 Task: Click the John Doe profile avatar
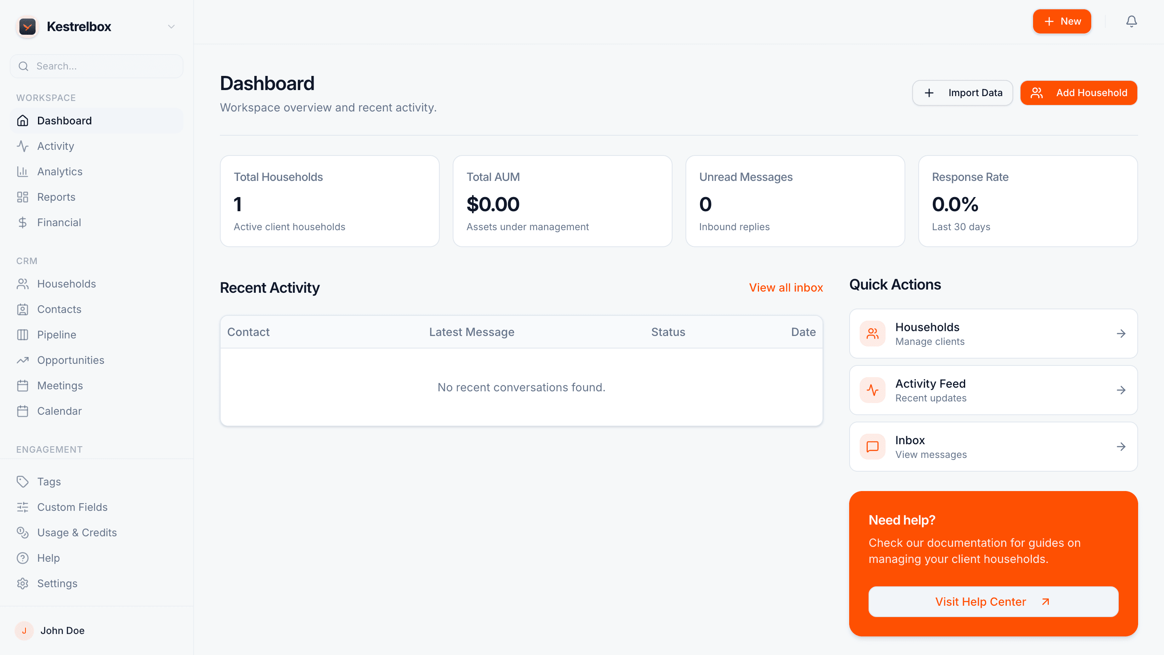(x=24, y=631)
